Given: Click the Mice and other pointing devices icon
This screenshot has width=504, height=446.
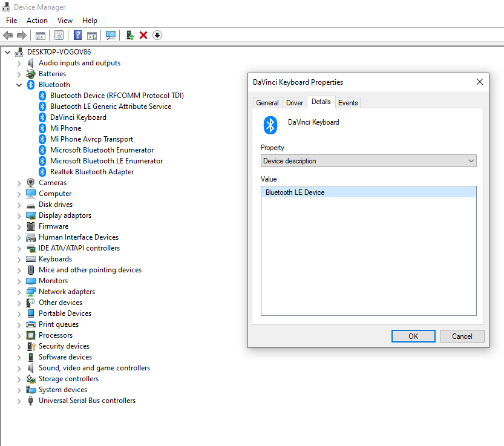Looking at the screenshot, I should click(30, 270).
